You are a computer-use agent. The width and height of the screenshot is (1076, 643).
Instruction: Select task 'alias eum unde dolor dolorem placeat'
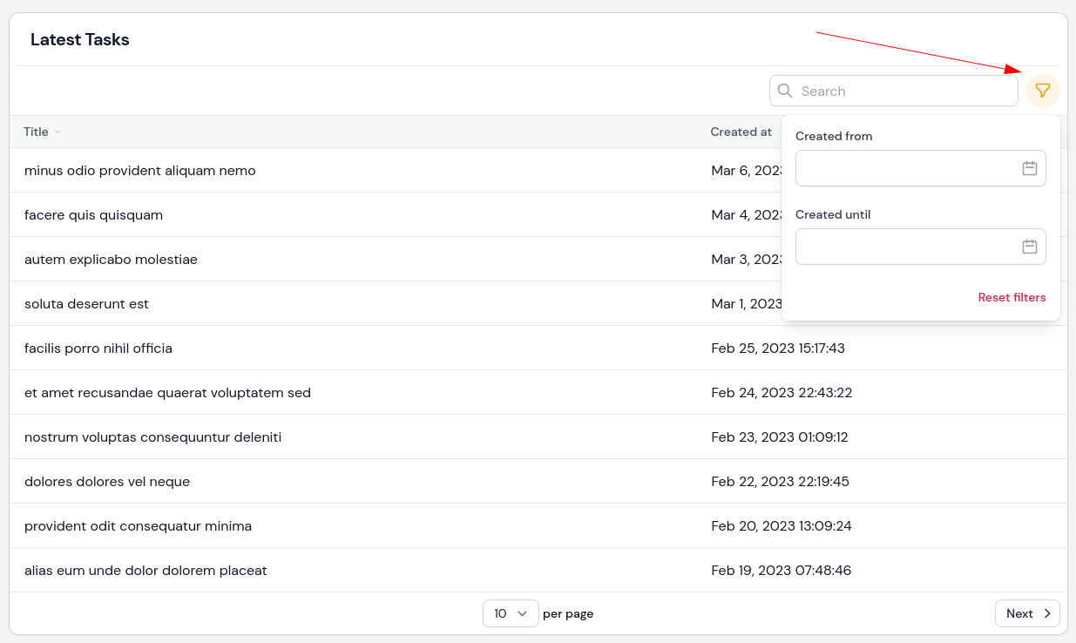click(146, 570)
